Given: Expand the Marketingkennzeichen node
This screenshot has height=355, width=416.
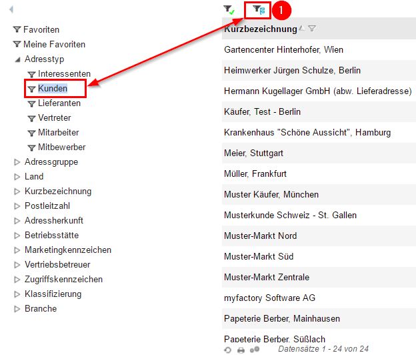Looking at the screenshot, I should [17, 250].
